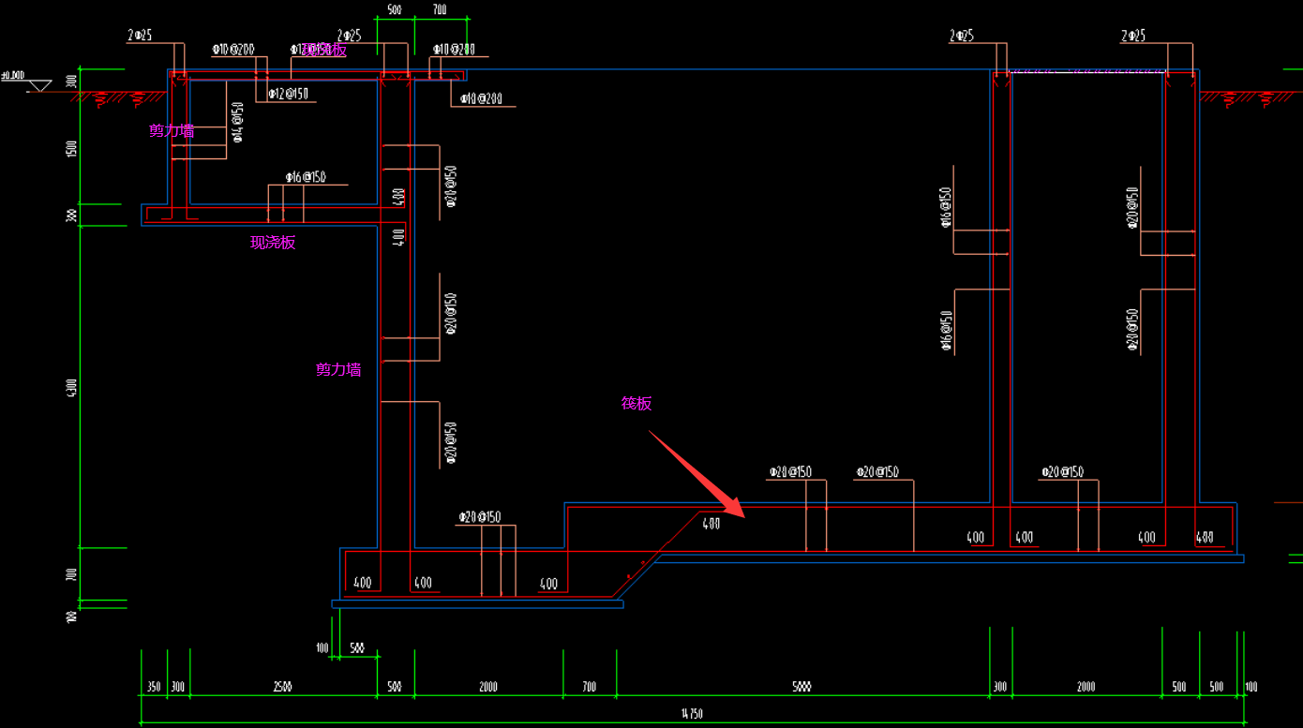
Task: Select the vertical 4300 dimension
Action: [72, 388]
